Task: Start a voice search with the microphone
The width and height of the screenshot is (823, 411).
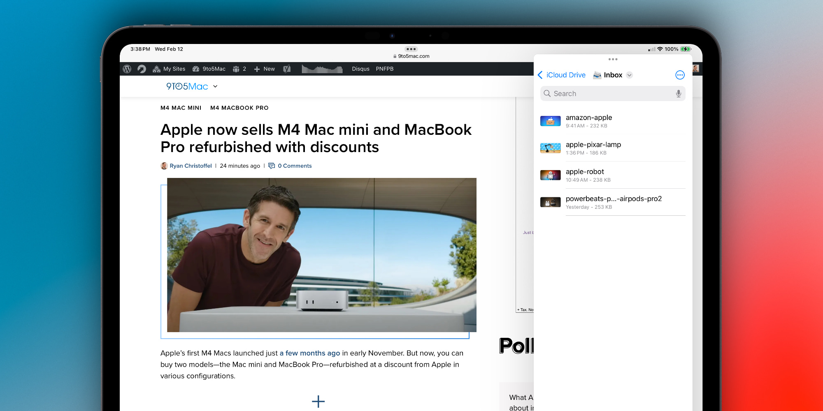Action: tap(678, 93)
